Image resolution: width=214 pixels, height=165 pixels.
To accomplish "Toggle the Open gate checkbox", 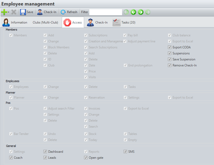I will (x=86, y=158).
